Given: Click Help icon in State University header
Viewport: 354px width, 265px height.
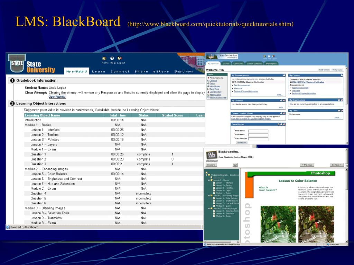Looking at the screenshot, I should tap(112, 58).
